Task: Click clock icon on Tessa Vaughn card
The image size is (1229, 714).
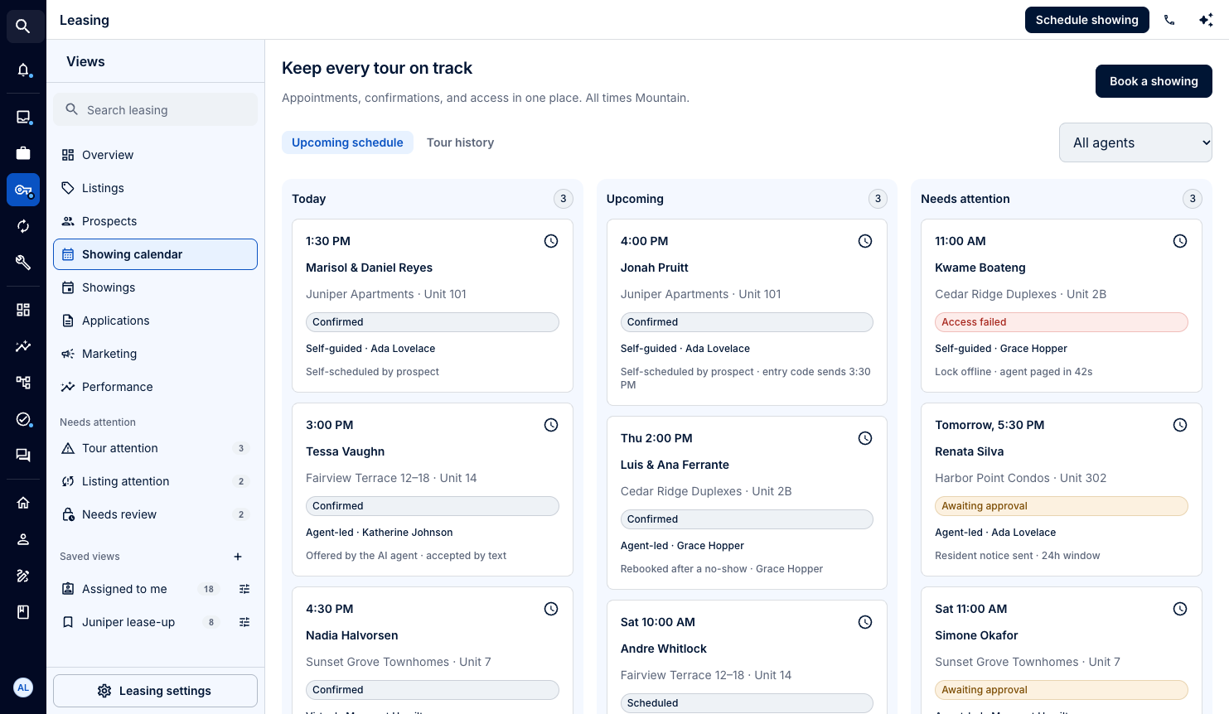Action: (551, 425)
